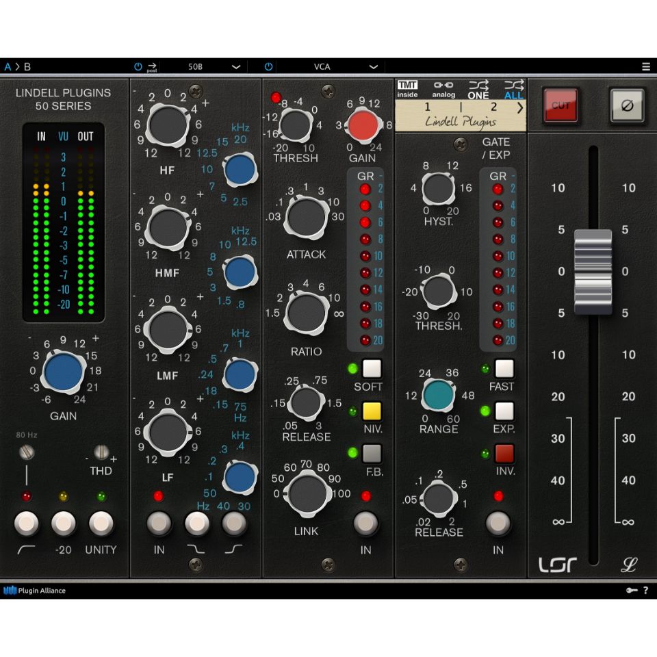Click the gate THRESH. knob
This screenshot has height=657, width=657.
[x=438, y=290]
